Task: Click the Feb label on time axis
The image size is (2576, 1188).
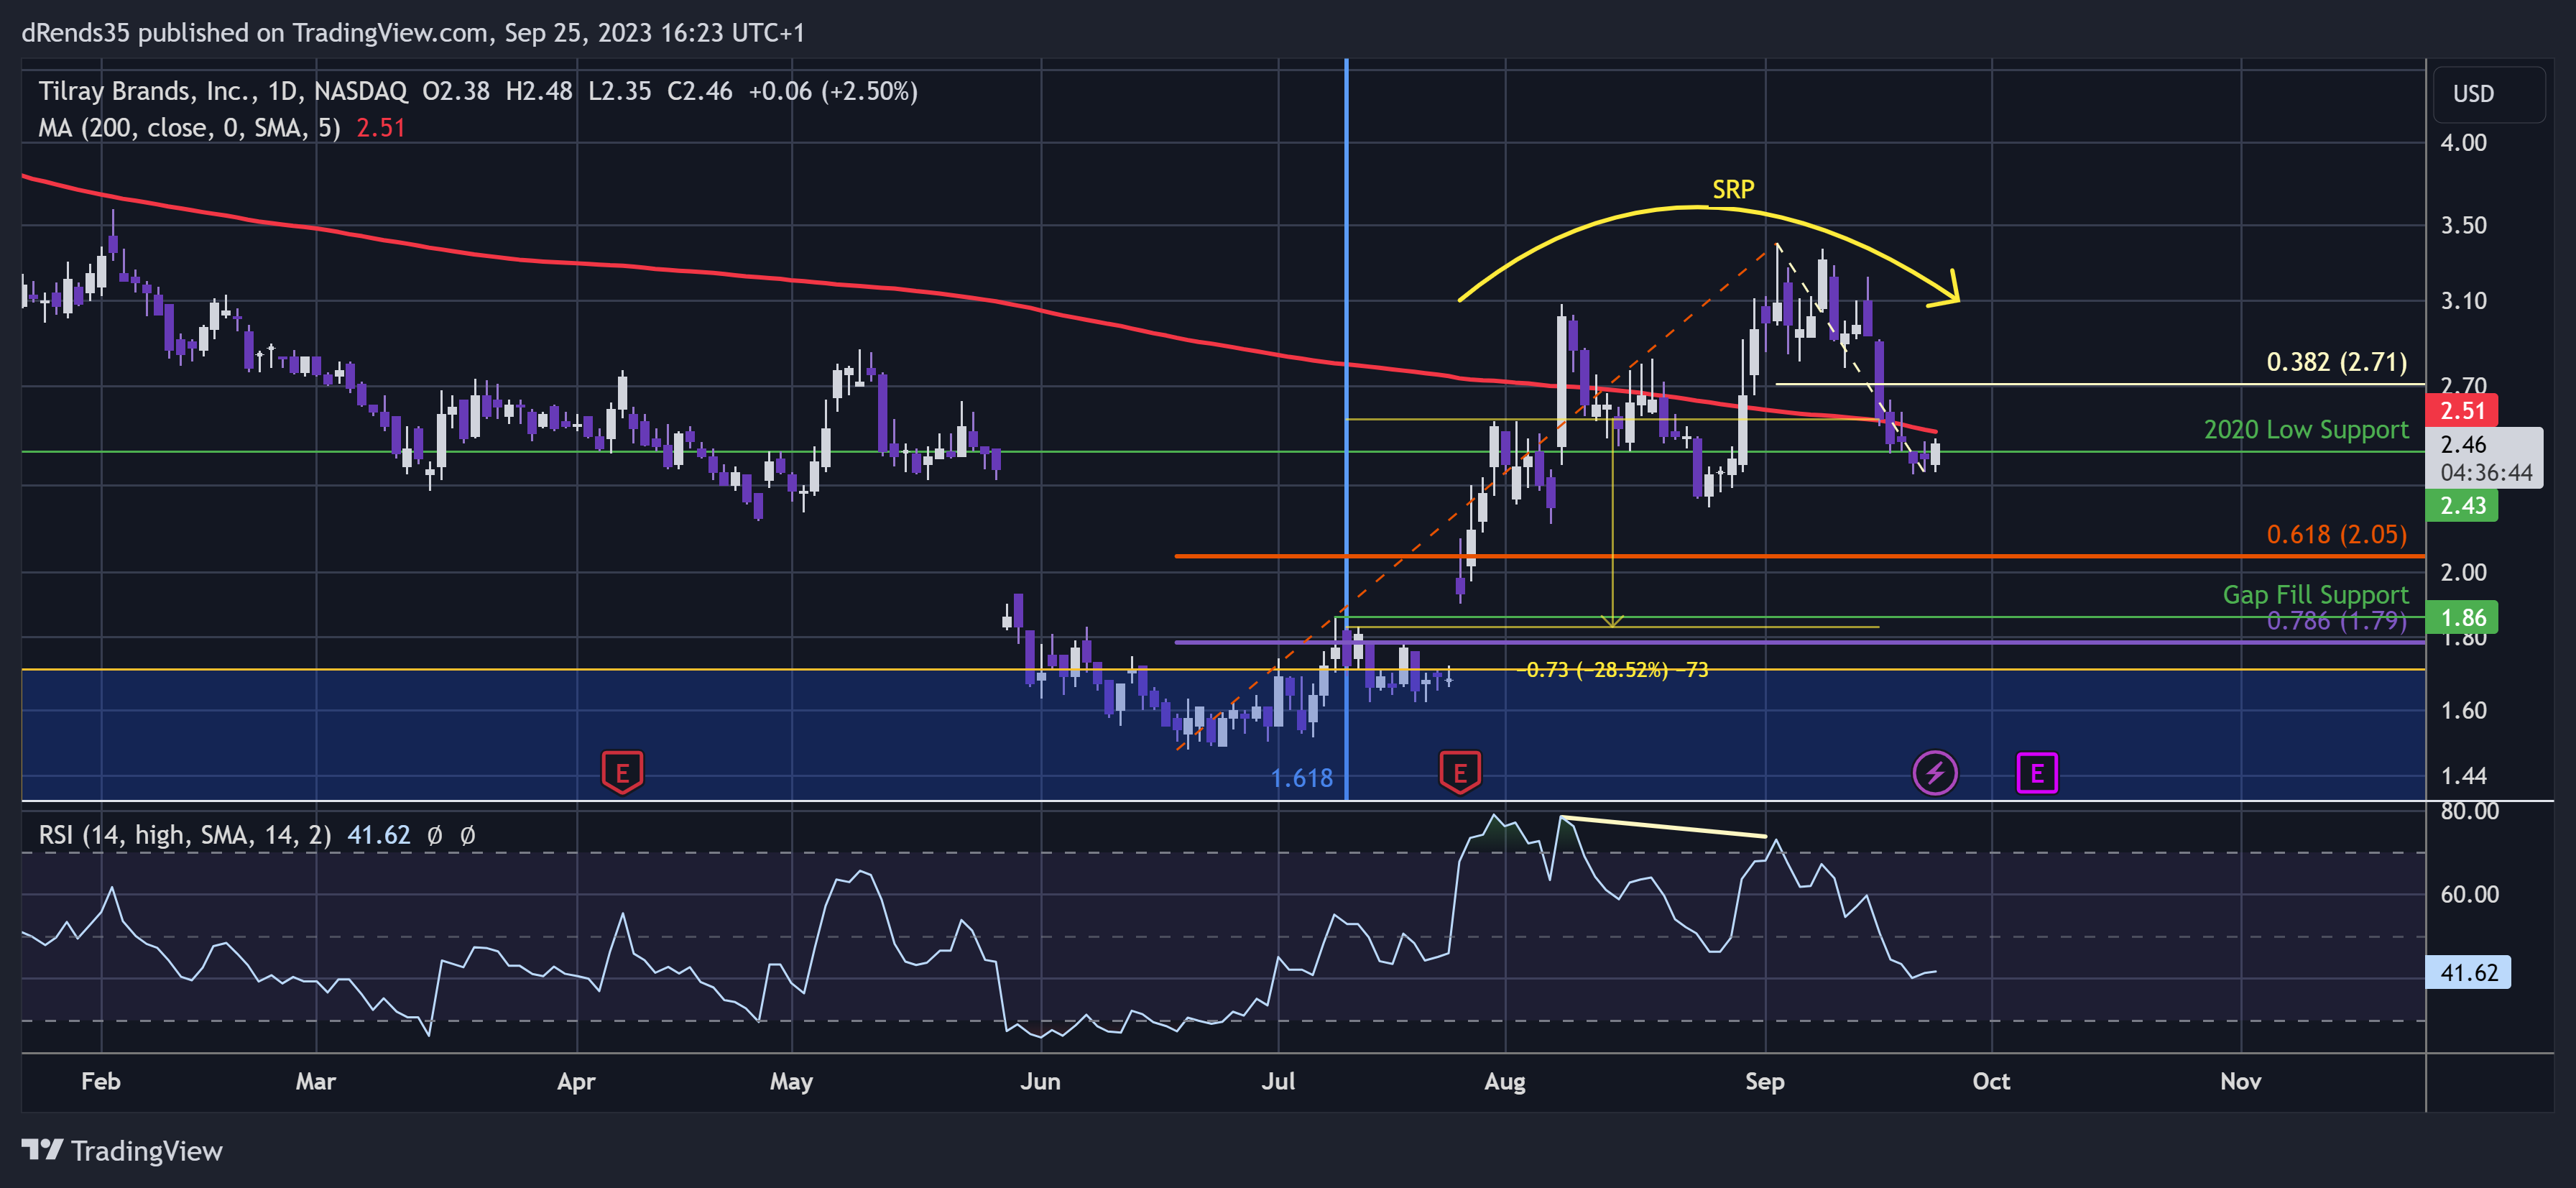Action: (x=101, y=1081)
